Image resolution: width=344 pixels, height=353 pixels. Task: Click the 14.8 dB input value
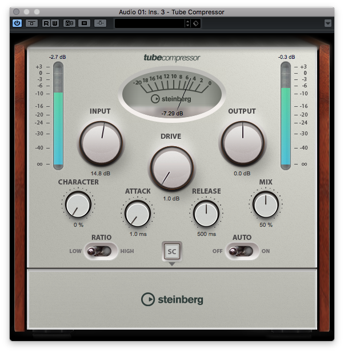click(x=101, y=173)
